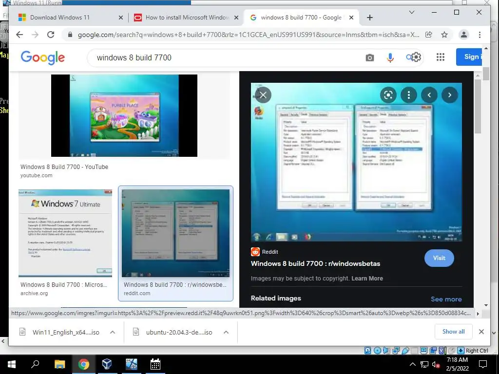Close the Download Windows 11 tab

[x=121, y=18]
